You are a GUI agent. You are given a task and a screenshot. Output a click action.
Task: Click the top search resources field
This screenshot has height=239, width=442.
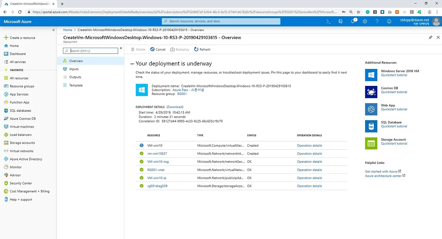(x=221, y=21)
